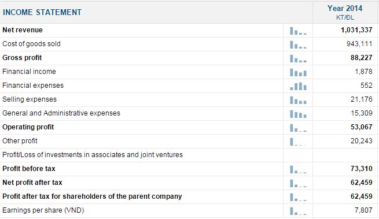
Task: Click the Earnings per share chart icon
Action: pos(298,211)
